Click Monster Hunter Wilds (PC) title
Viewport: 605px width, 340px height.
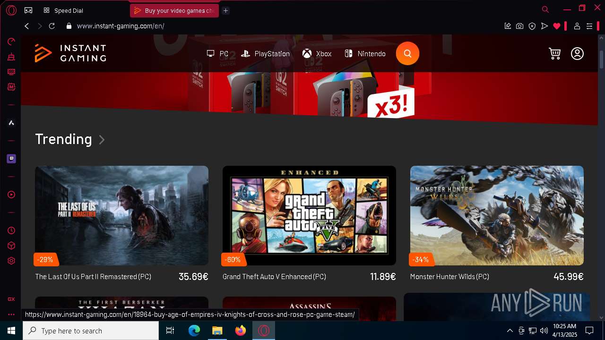point(449,277)
